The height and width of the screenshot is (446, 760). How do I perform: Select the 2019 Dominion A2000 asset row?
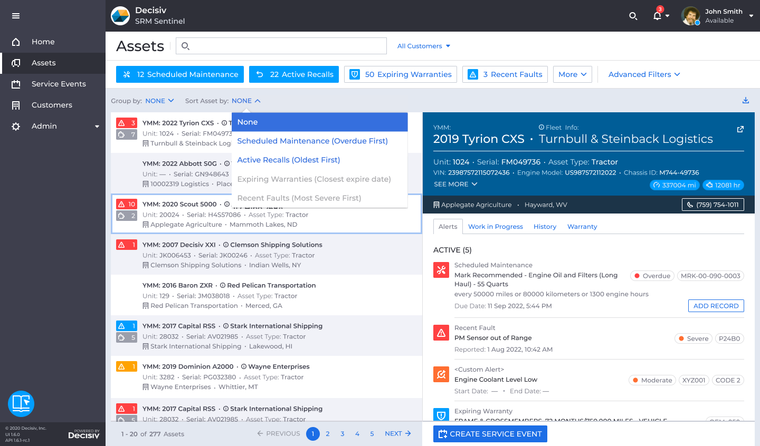click(267, 376)
